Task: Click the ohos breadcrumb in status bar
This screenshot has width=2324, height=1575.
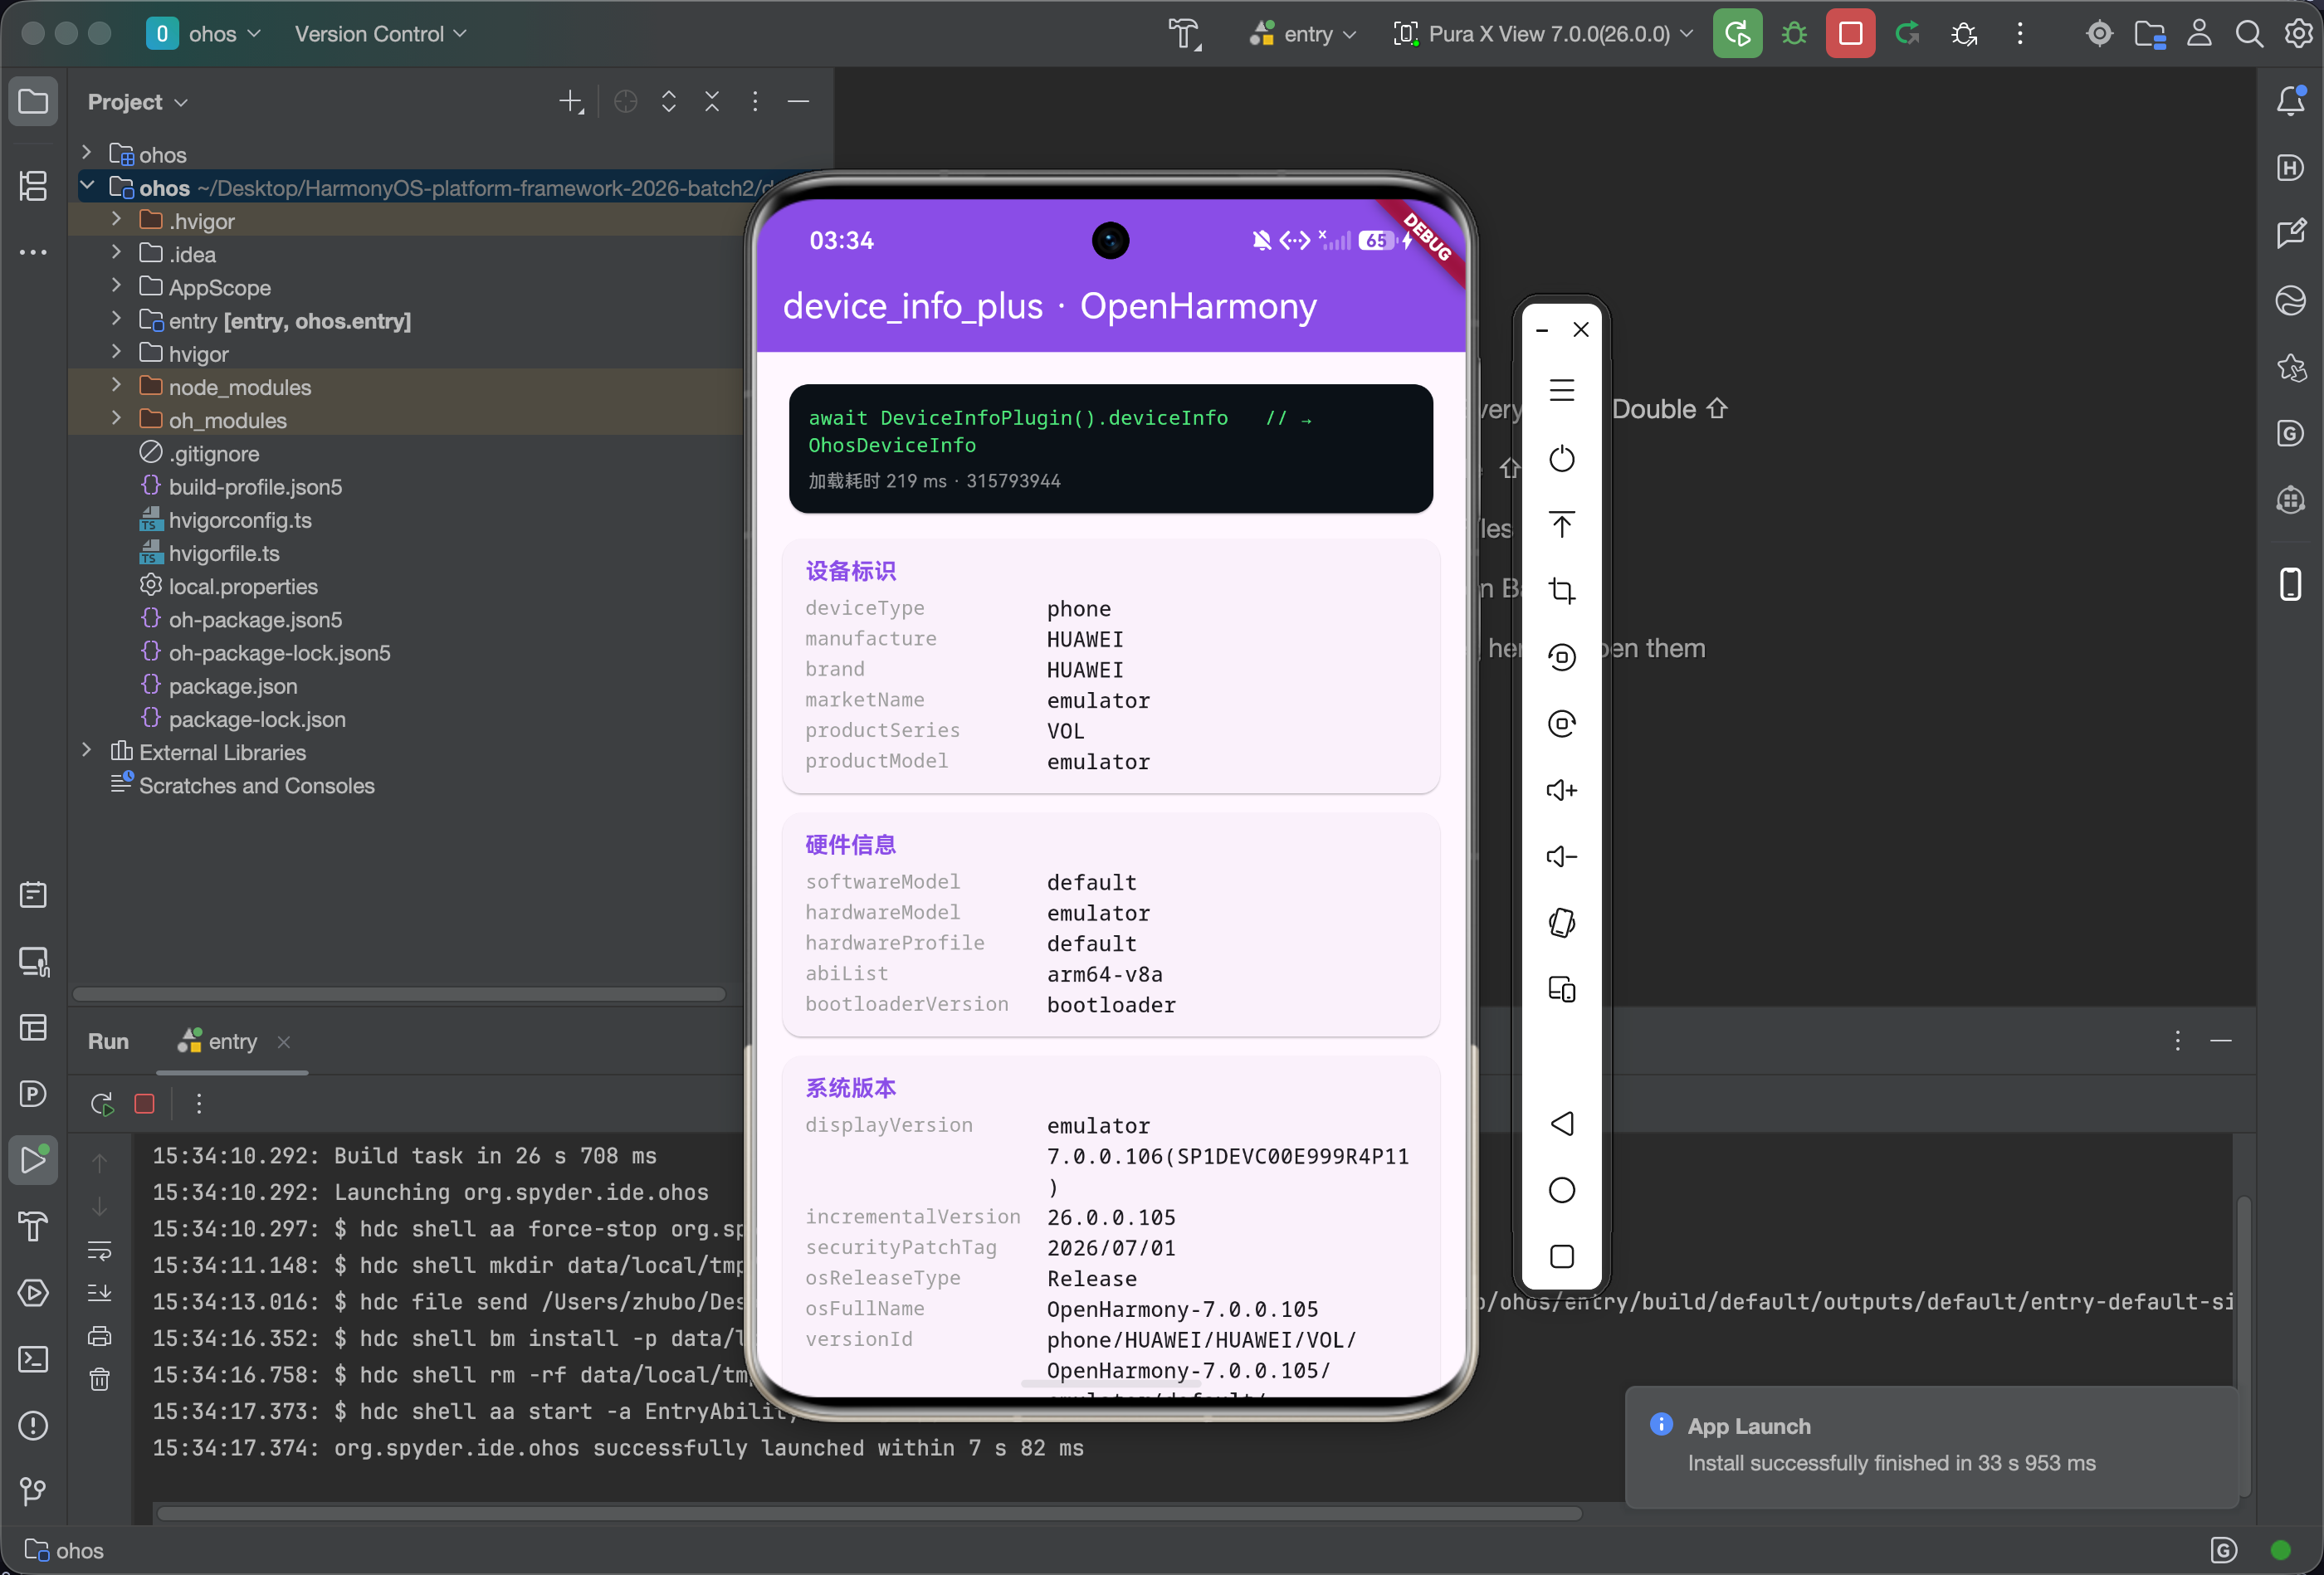Action: click(x=64, y=1551)
